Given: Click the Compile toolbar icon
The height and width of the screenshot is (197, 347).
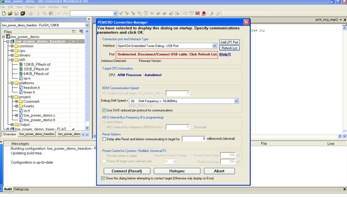Looking at the screenshot, I should click(x=185, y=14).
